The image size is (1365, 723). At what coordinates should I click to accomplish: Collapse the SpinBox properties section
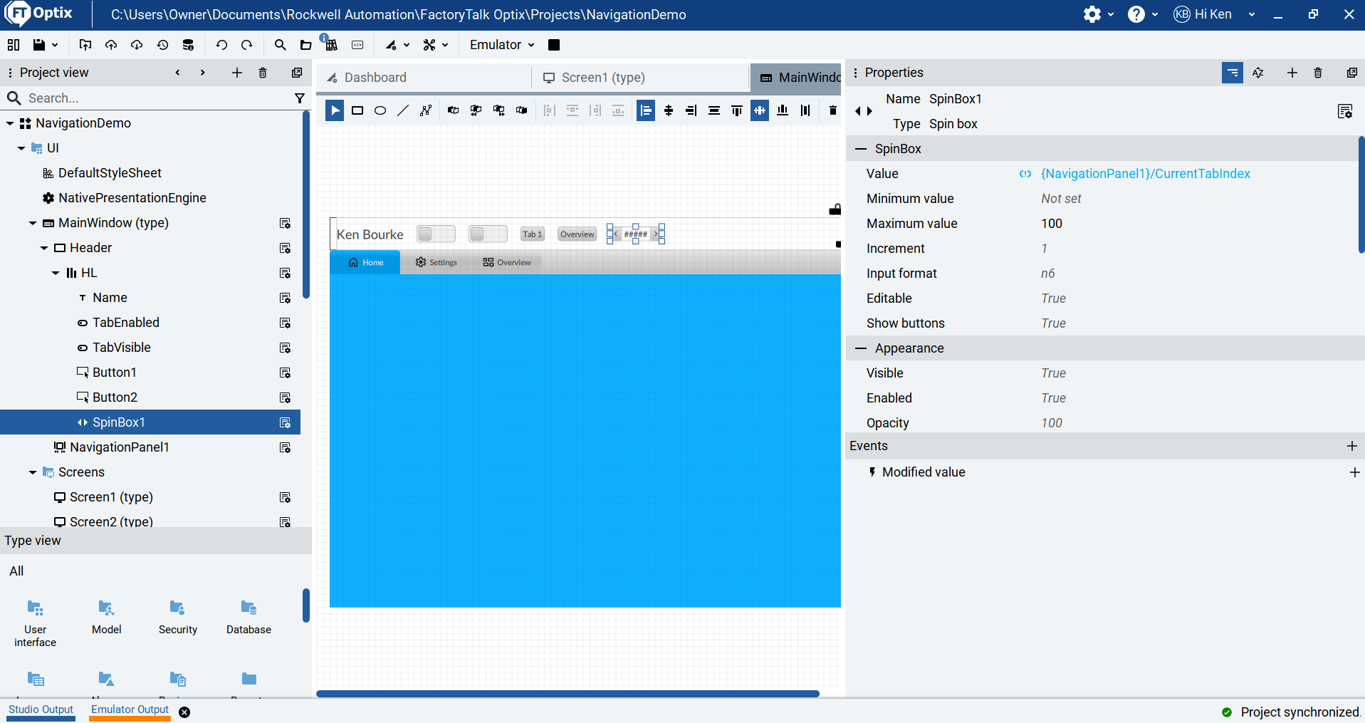(861, 149)
